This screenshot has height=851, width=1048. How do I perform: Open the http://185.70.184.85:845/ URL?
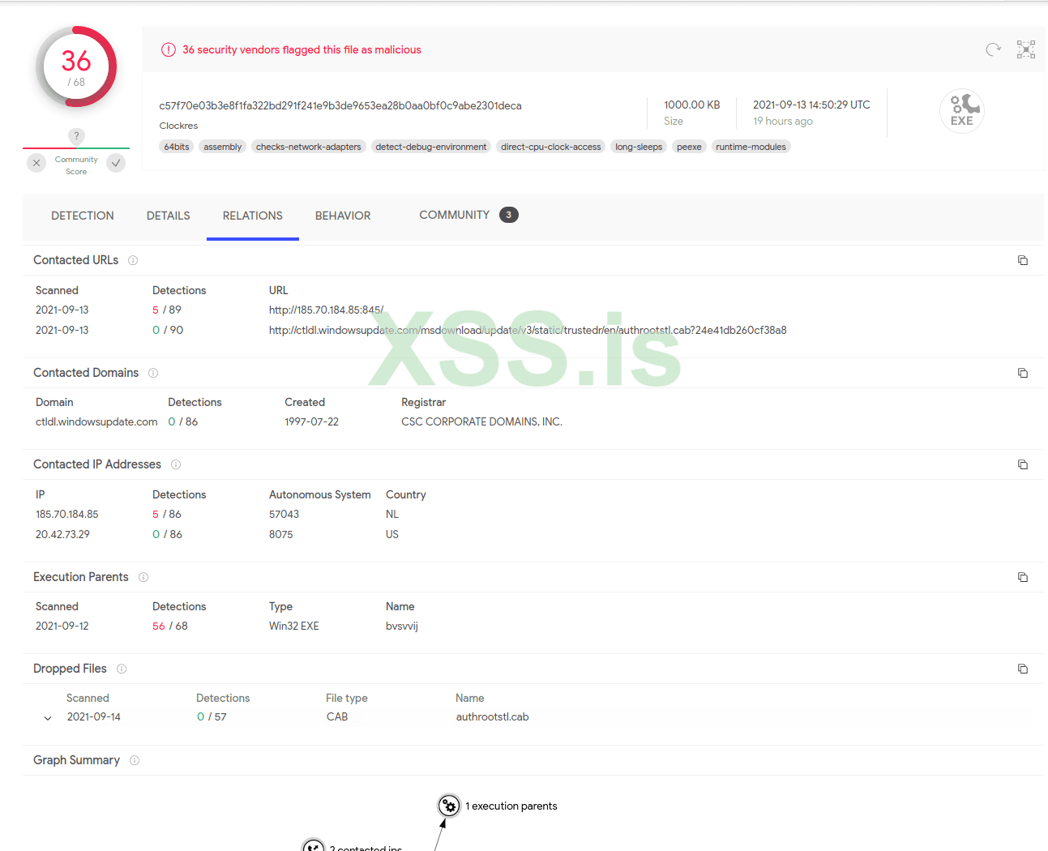coord(327,310)
